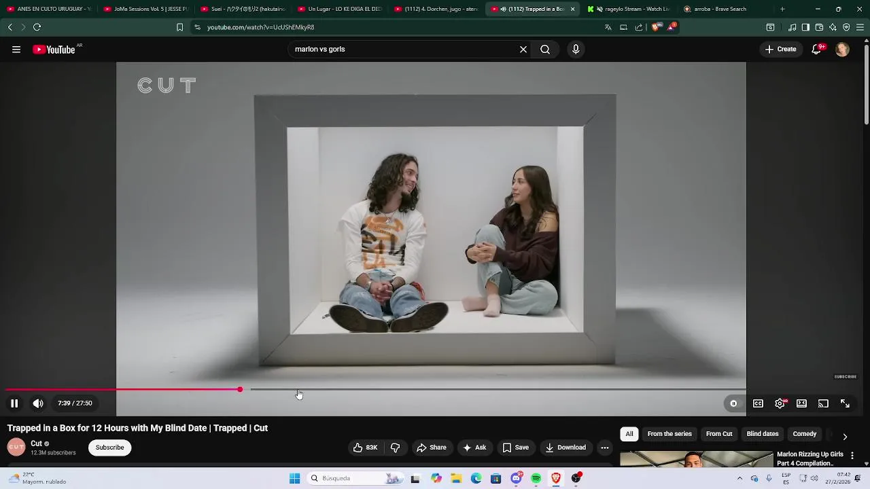Go to YouTube home via the logo
870x489 pixels.
pyautogui.click(x=54, y=50)
